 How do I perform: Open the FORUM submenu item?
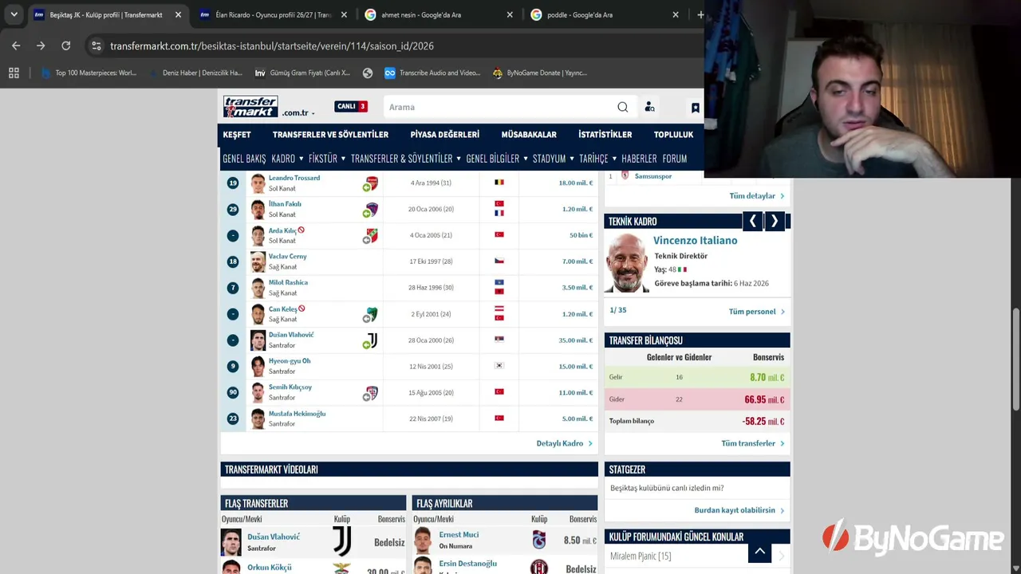point(675,159)
